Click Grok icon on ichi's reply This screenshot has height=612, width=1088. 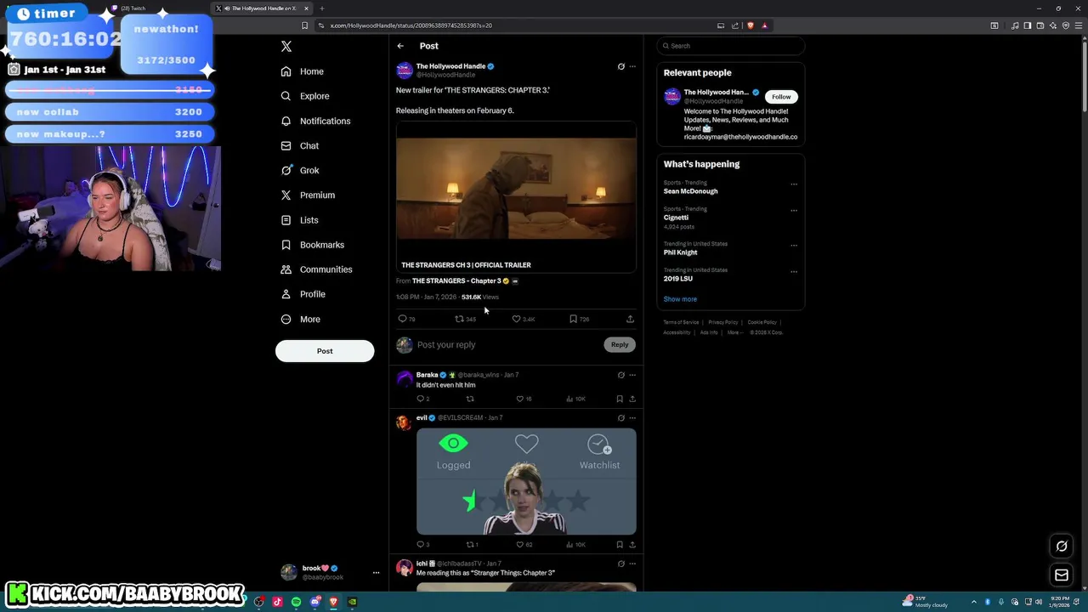620,564
